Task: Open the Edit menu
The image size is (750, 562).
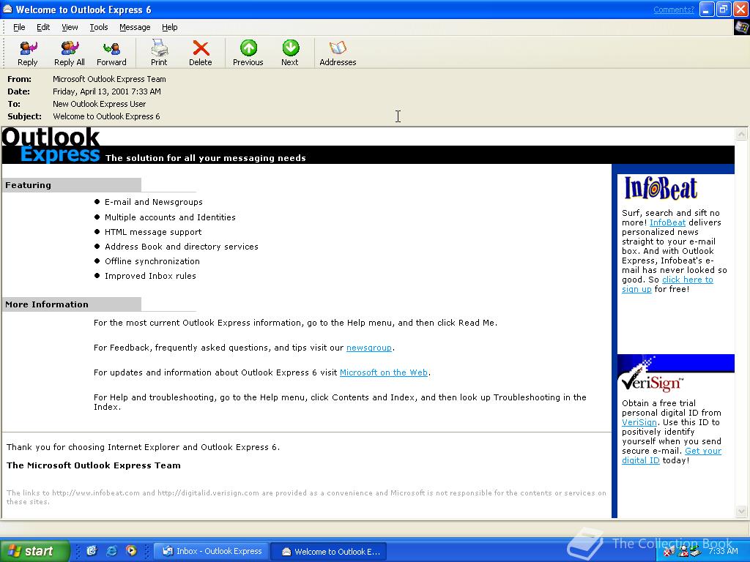Action: tap(43, 27)
